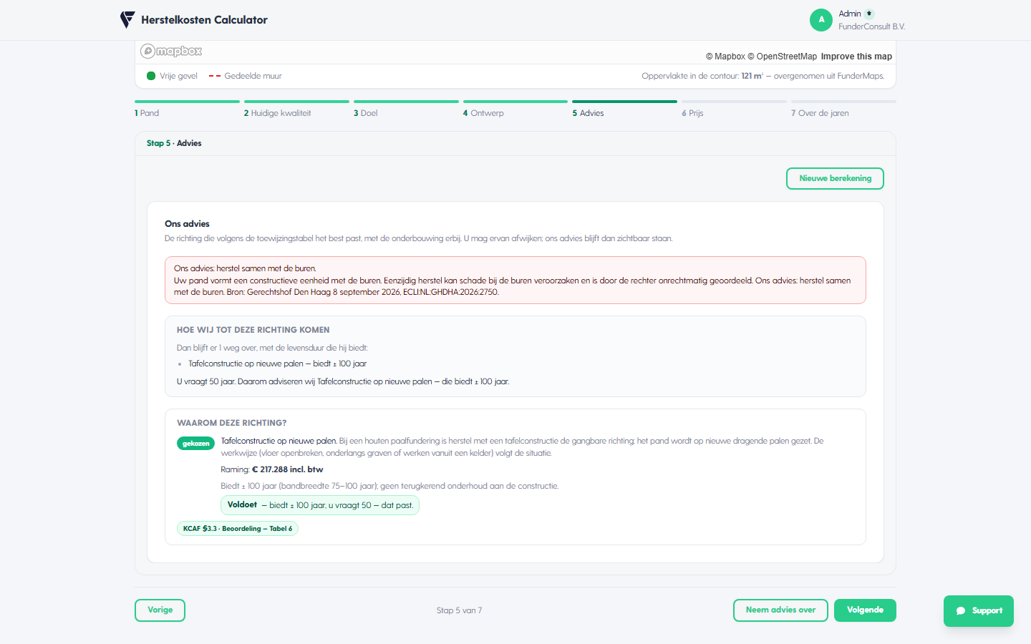Click the Support chat bubble icon
This screenshot has width=1031, height=644.
click(961, 611)
